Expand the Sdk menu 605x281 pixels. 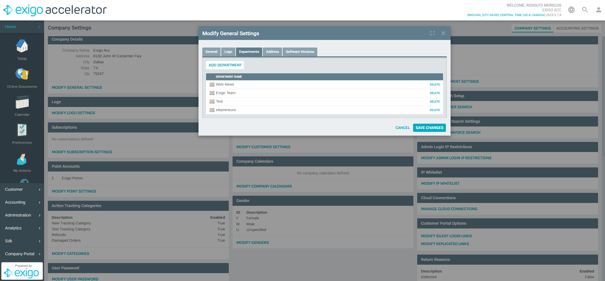click(22, 241)
